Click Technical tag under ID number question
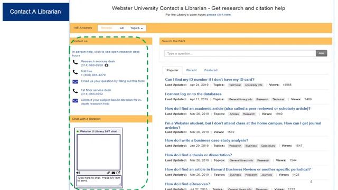Viewport: 338px width, 190px height. click(x=234, y=85)
